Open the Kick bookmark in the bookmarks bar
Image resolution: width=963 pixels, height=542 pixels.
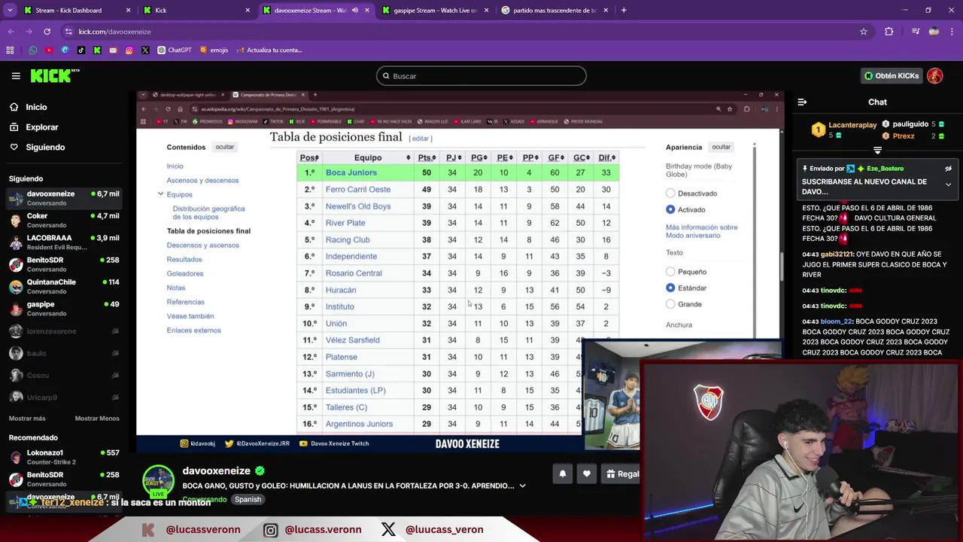click(x=97, y=50)
